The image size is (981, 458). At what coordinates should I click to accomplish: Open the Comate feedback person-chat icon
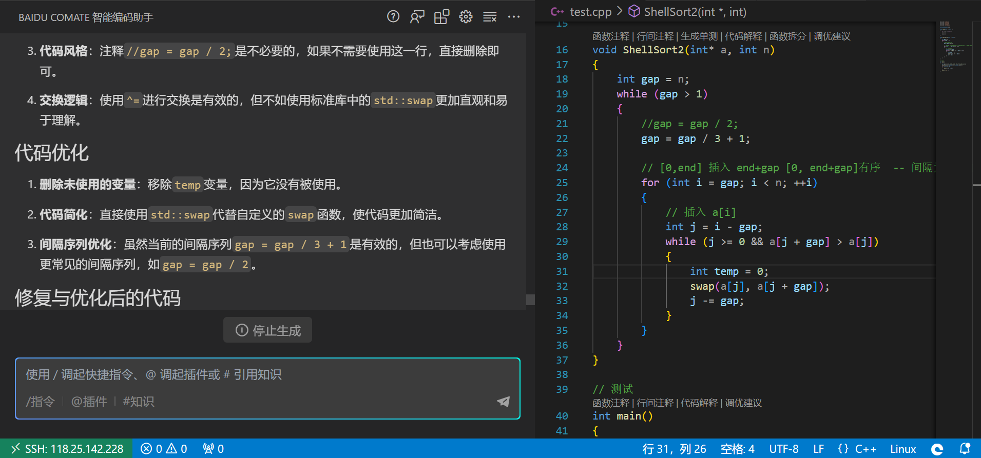coord(417,17)
